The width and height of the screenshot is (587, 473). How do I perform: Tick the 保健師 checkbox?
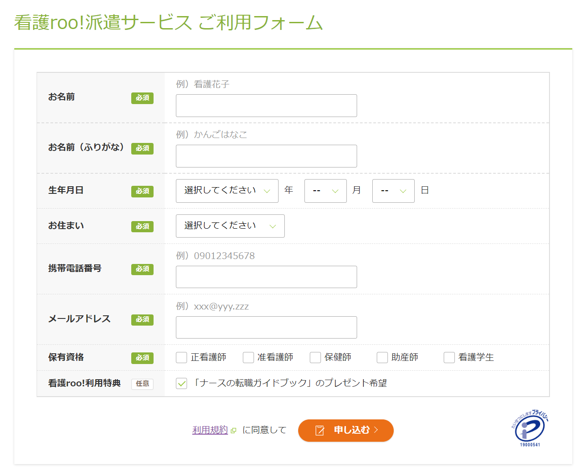pos(315,357)
